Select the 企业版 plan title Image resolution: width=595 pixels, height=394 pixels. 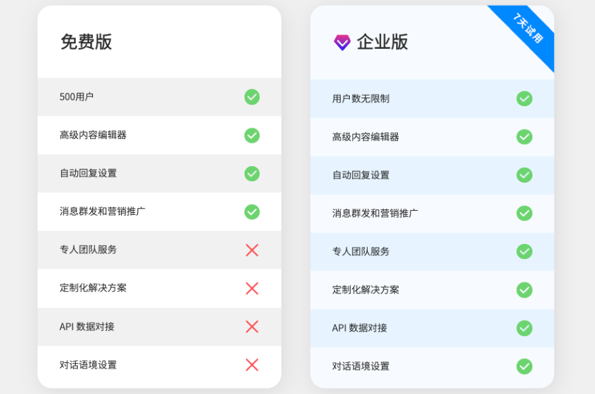[382, 42]
